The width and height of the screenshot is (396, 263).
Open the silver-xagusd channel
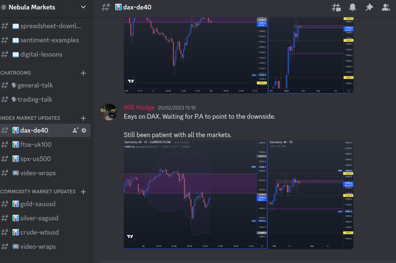pyautogui.click(x=45, y=218)
